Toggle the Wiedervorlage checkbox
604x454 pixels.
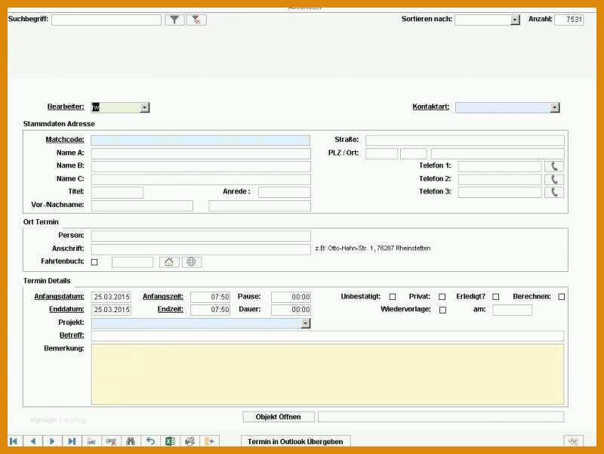point(443,310)
